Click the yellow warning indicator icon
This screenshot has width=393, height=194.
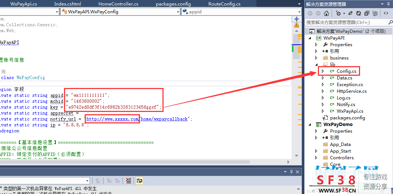pyautogui.click(x=296, y=25)
